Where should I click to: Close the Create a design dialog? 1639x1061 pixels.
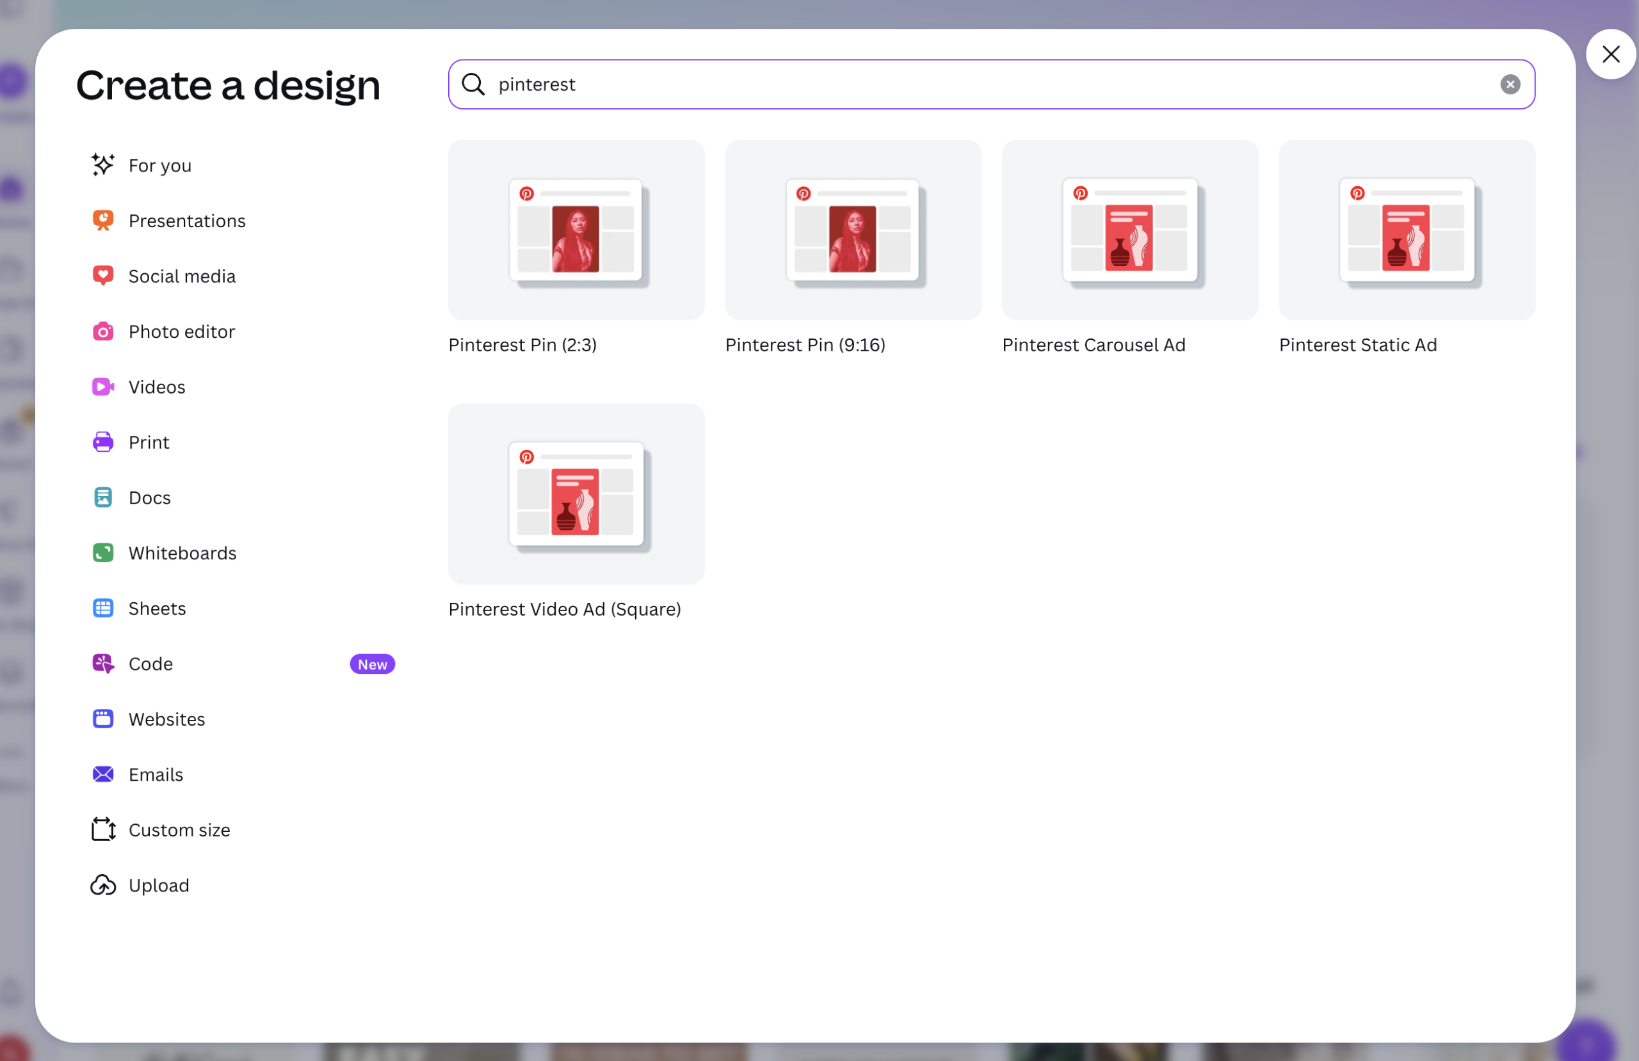(1611, 54)
